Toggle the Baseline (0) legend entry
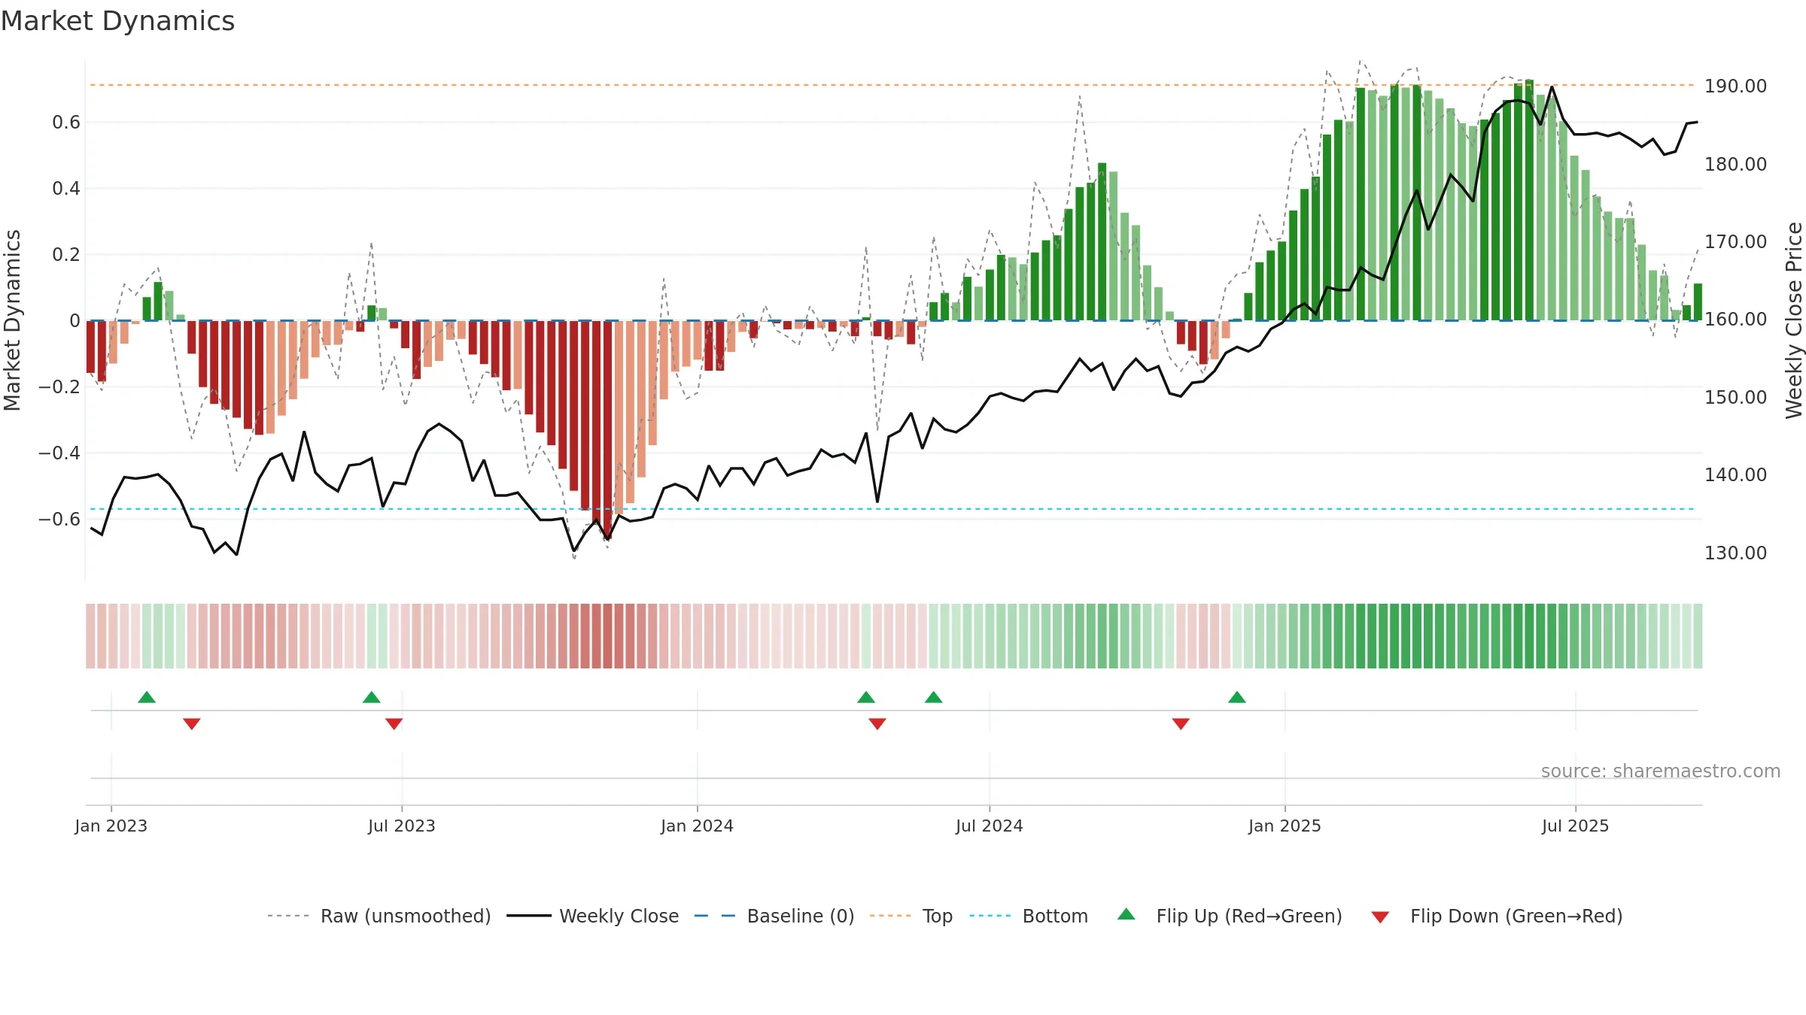This screenshot has height=1015, width=1806. [x=774, y=916]
